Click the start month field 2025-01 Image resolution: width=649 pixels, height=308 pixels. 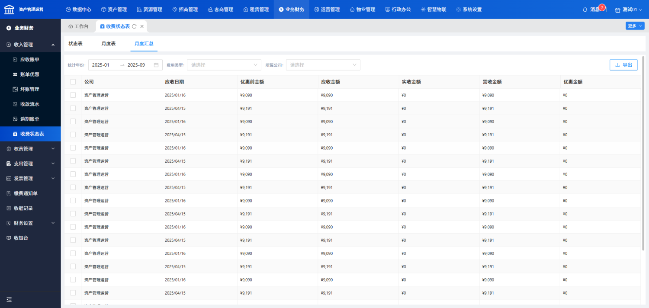point(104,65)
